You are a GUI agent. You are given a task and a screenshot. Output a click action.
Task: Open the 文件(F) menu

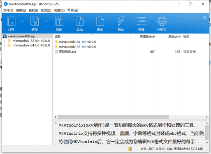point(8,10)
